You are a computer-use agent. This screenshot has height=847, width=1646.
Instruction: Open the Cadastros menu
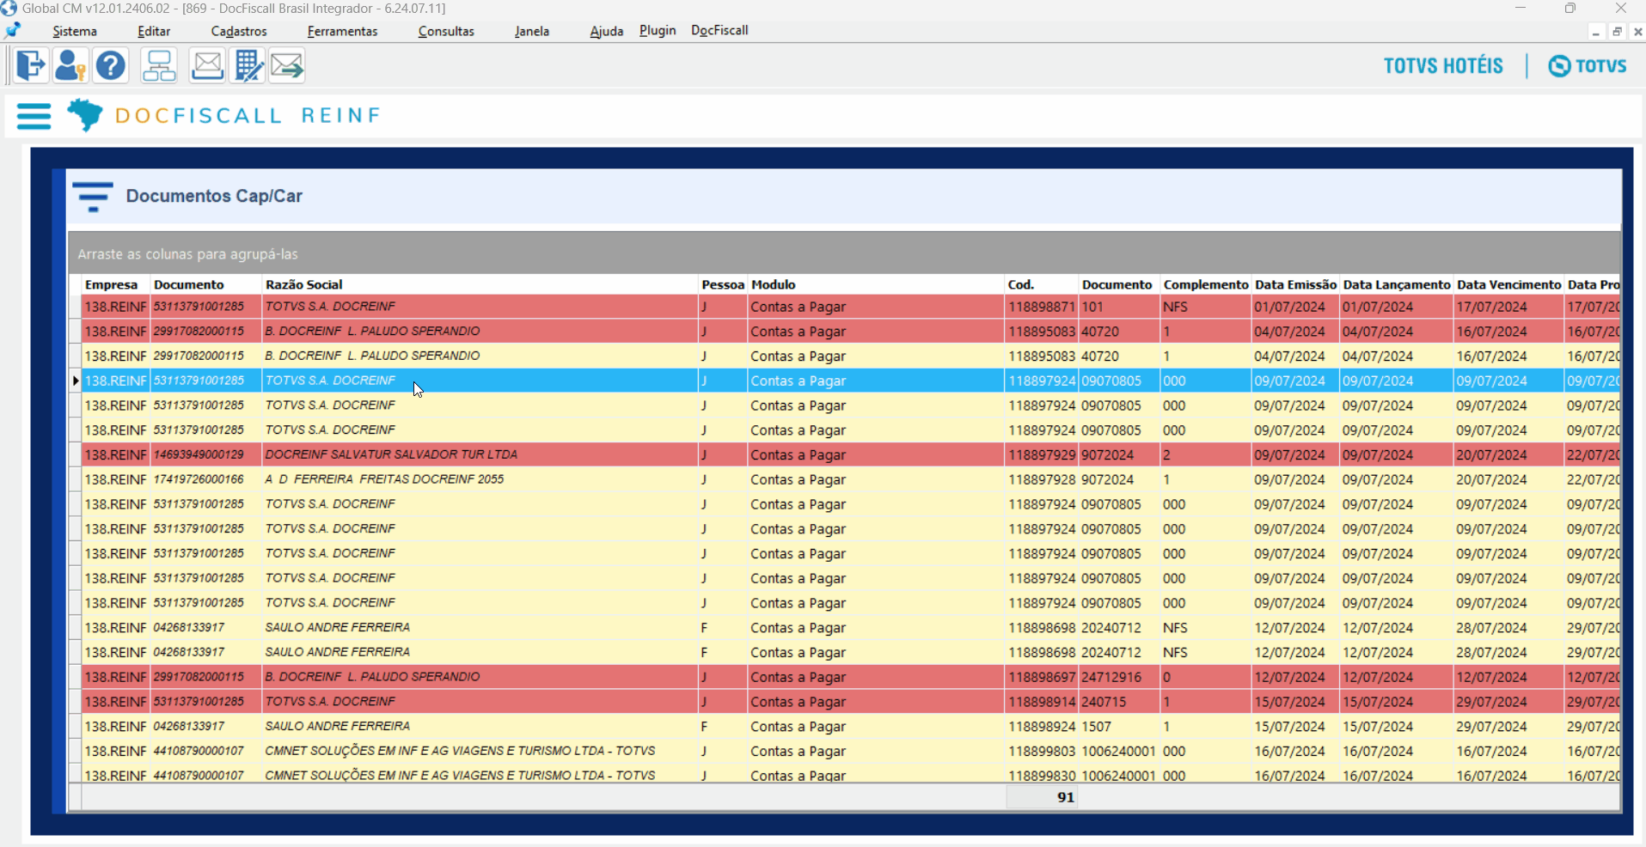(239, 31)
